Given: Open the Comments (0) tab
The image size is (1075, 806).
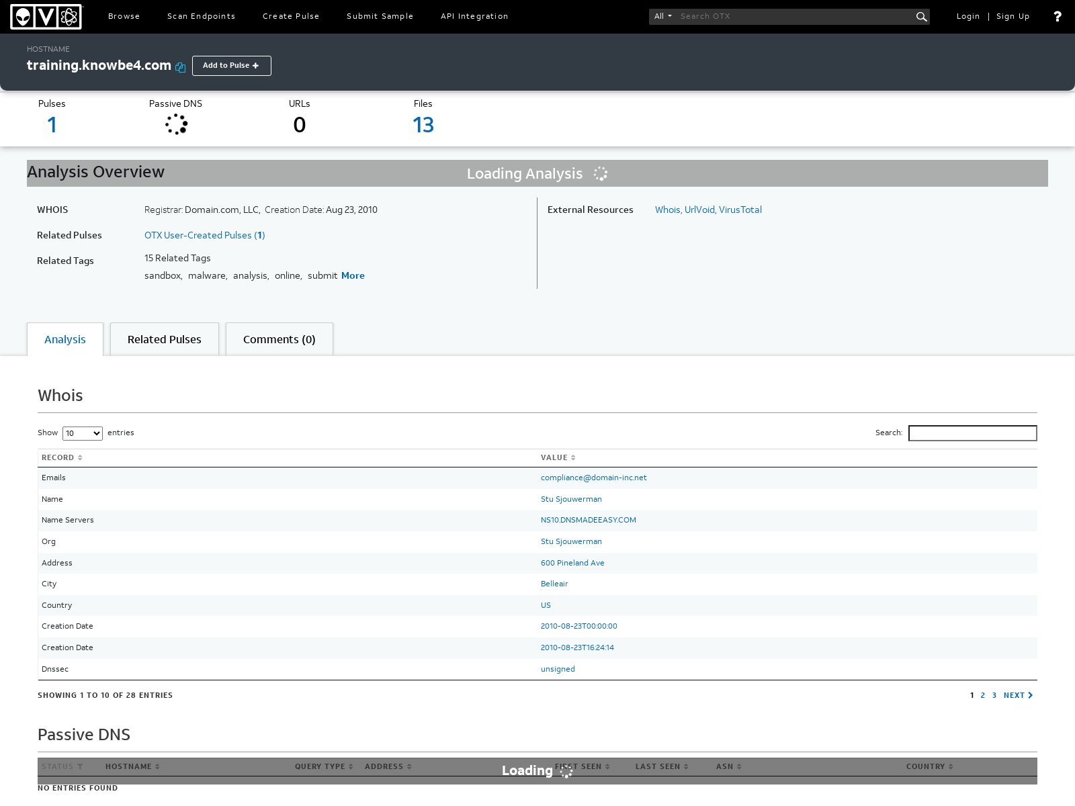Looking at the screenshot, I should coord(279,340).
